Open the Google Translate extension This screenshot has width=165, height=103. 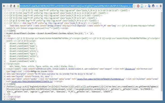tap(149, 6)
